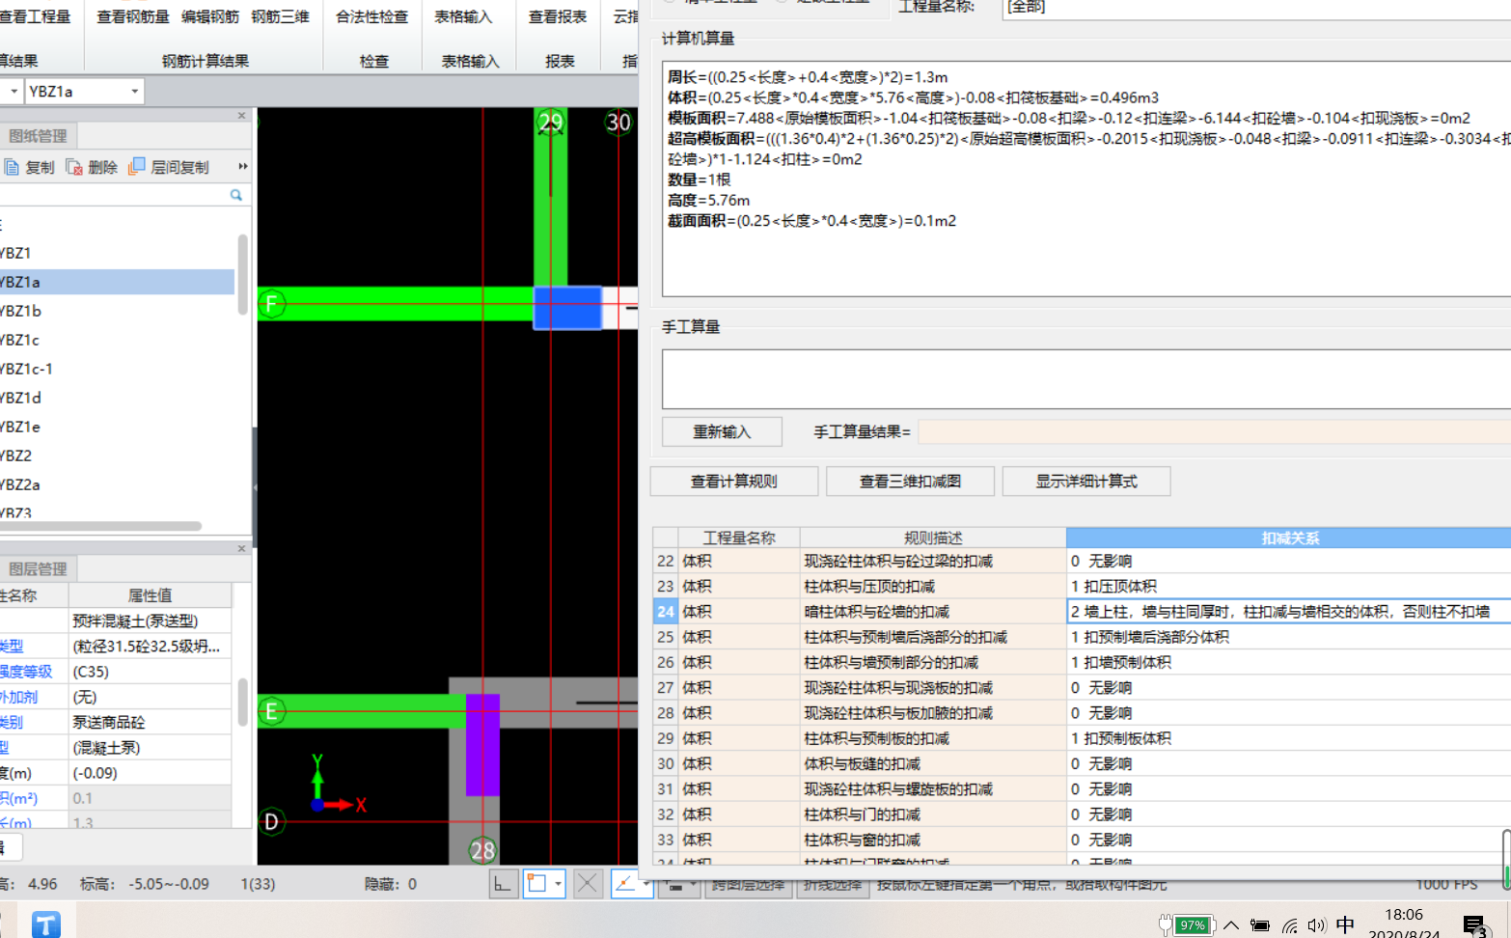Click the (C35) strength grade value
Image resolution: width=1511 pixels, height=938 pixels.
pos(150,672)
